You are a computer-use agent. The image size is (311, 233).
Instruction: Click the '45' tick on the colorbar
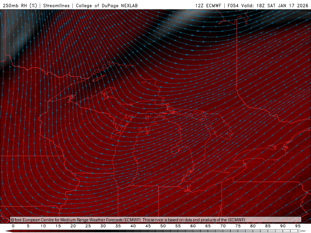coord(148,226)
